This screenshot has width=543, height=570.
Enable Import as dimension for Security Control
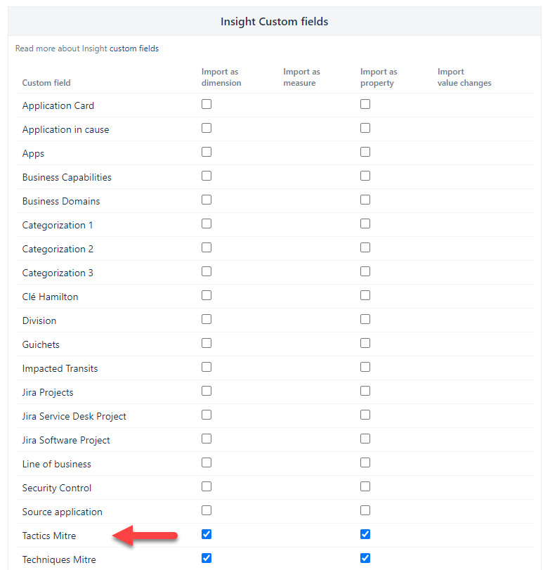point(207,487)
